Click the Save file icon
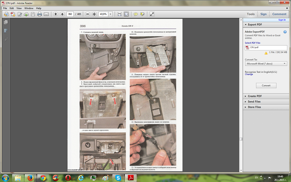 [x=33, y=14]
